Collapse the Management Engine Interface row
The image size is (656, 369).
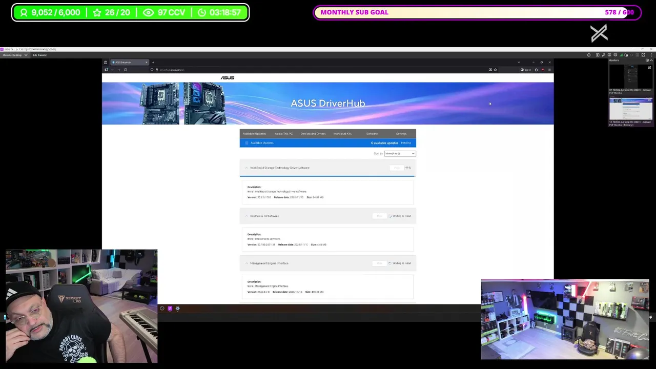(x=247, y=263)
